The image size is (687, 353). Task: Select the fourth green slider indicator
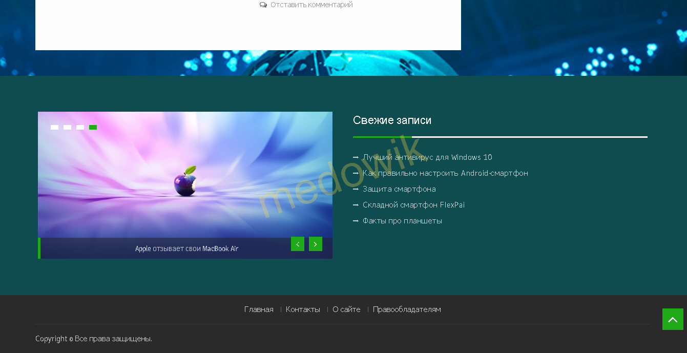click(93, 128)
